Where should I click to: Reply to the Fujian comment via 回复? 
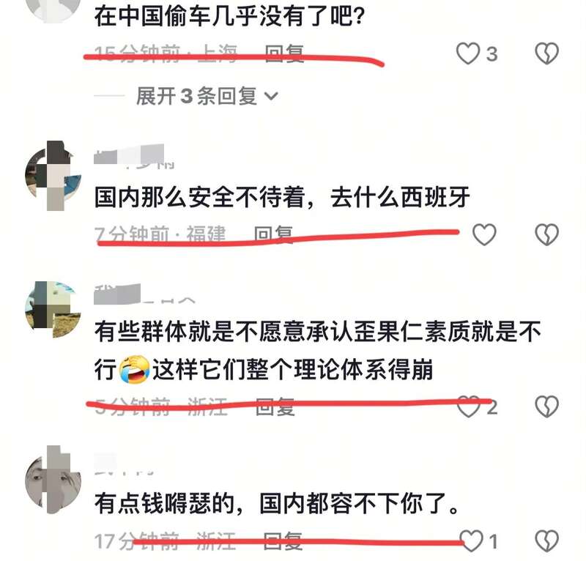(x=273, y=234)
